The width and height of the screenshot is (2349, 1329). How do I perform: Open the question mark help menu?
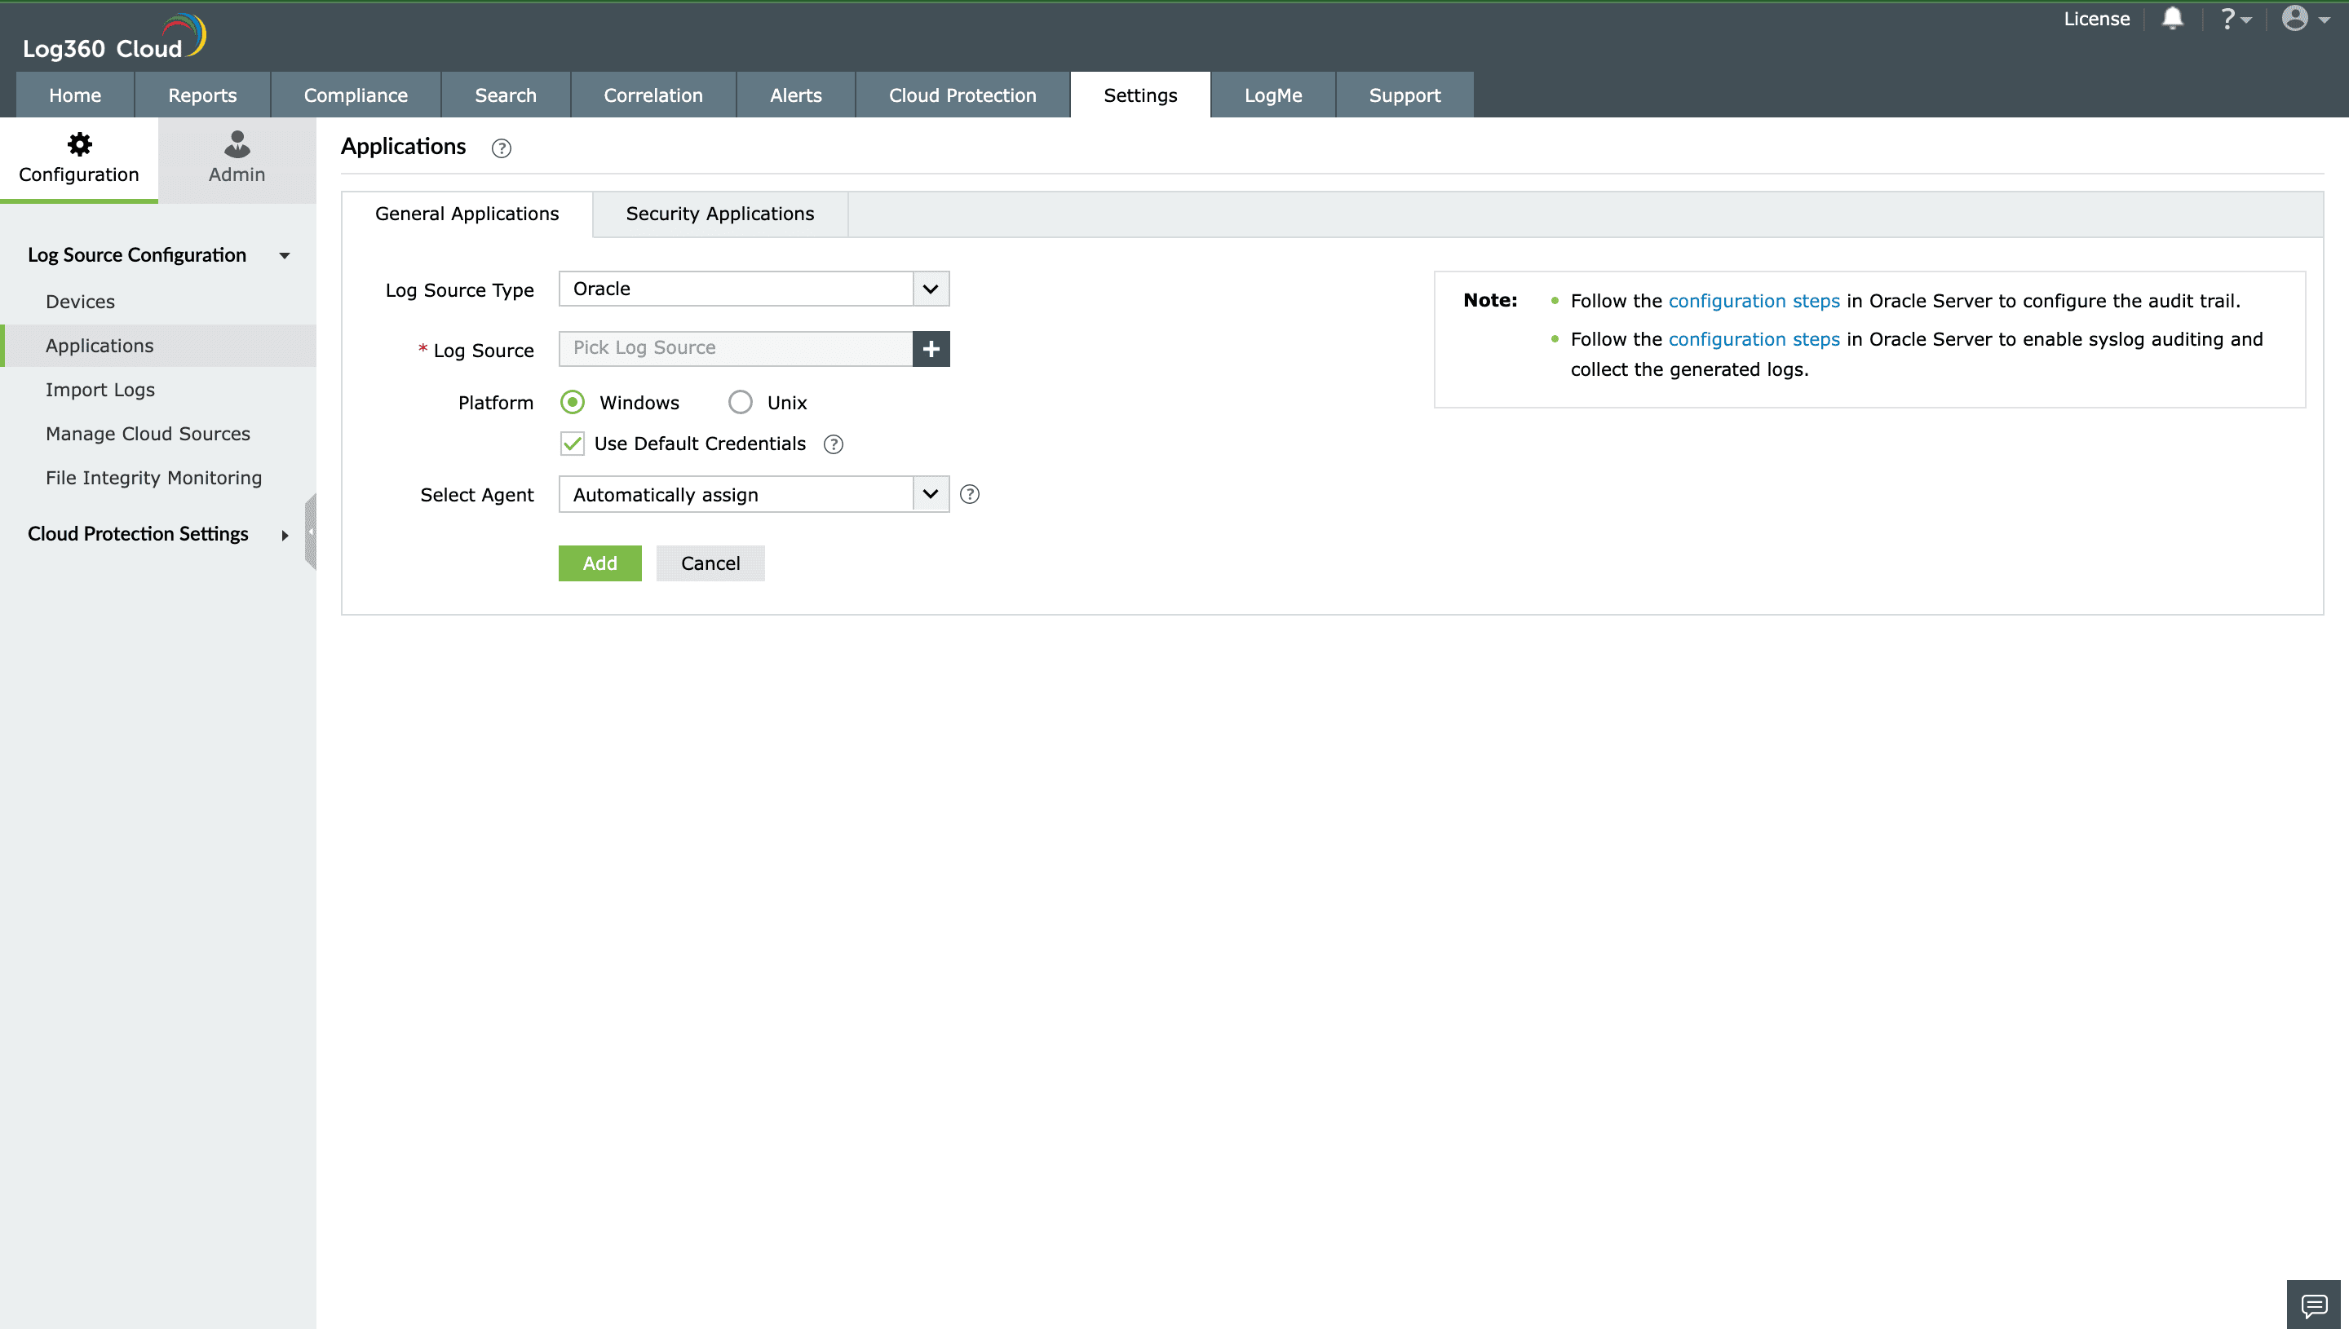(2233, 18)
